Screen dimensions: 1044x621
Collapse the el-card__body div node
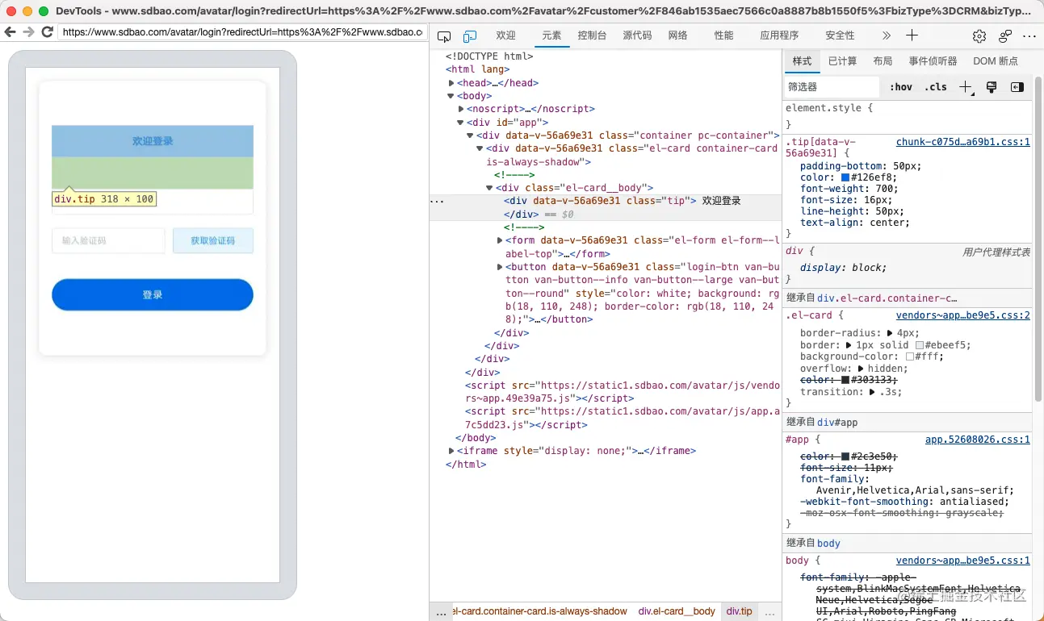click(x=489, y=188)
